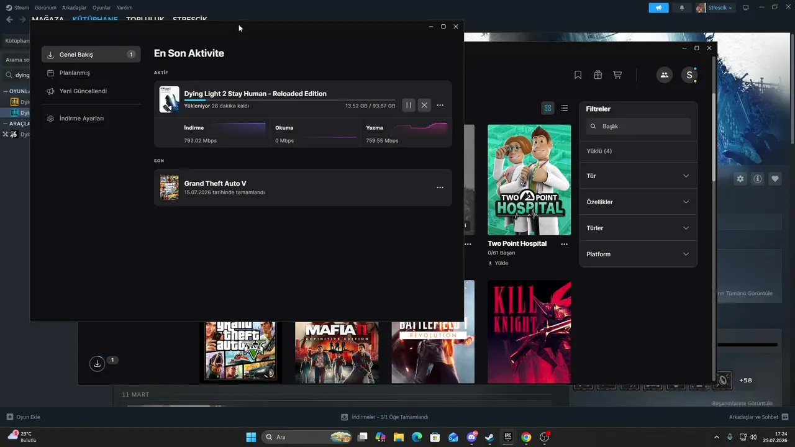Expand the Tür filter section

pyautogui.click(x=638, y=176)
